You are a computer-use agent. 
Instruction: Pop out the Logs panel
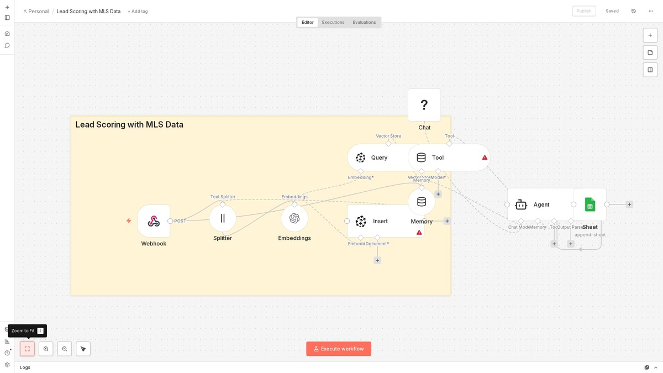point(647,367)
